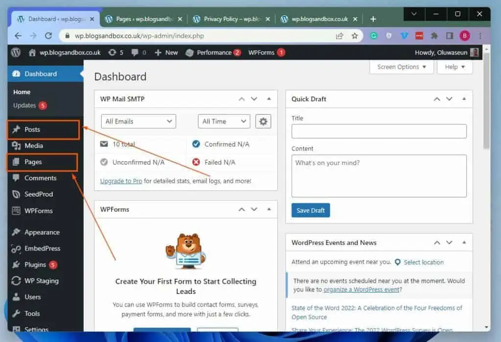Bookmark this page with the star icon
This screenshot has height=342, width=501.
(355, 36)
